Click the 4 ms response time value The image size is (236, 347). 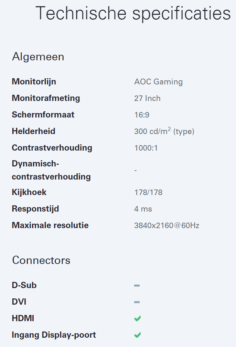[143, 209]
